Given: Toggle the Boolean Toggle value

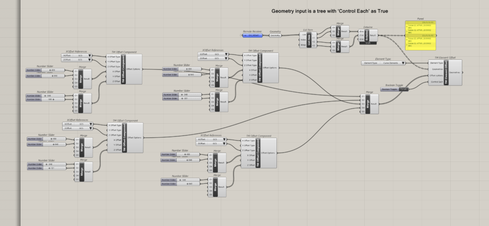Looking at the screenshot, I should coord(404,89).
